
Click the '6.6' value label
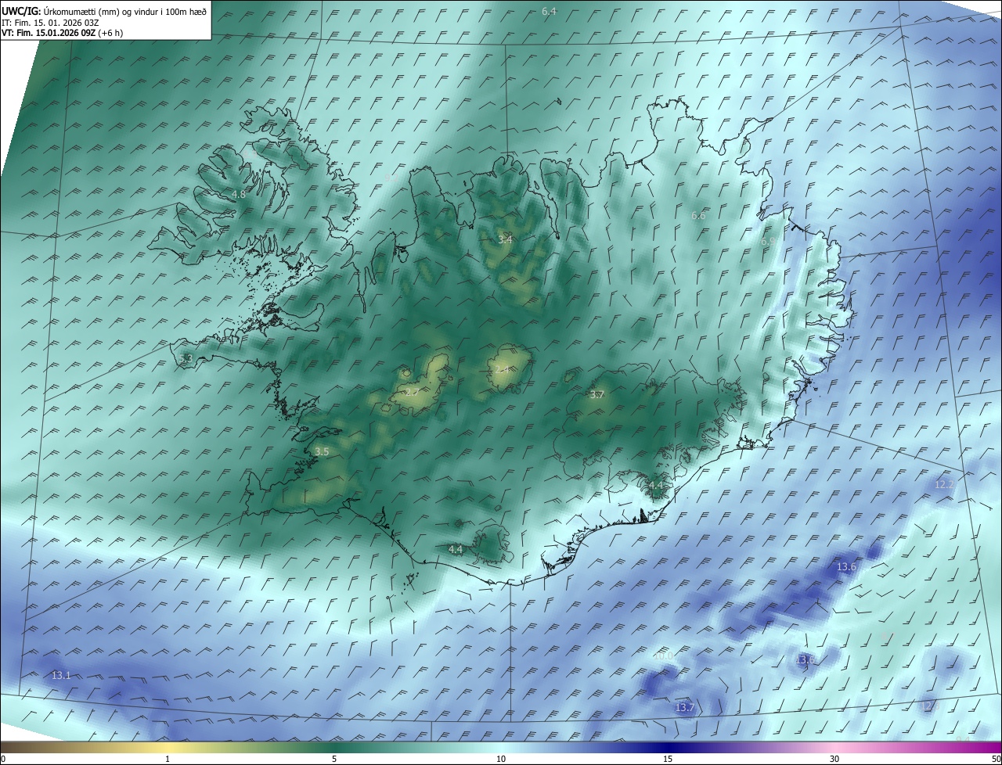pyautogui.click(x=698, y=215)
